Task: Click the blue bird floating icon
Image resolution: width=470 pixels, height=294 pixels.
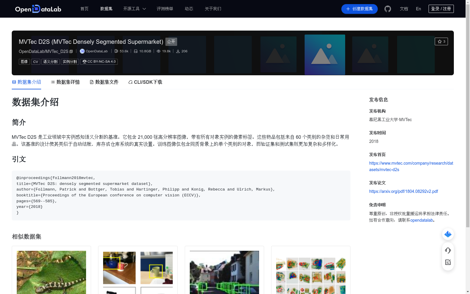Action: tap(448, 234)
